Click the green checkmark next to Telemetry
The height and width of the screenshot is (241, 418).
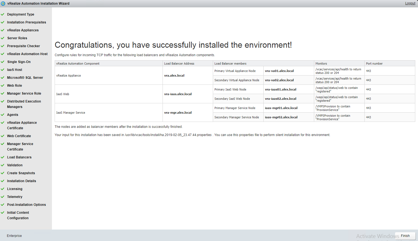(x=2, y=197)
